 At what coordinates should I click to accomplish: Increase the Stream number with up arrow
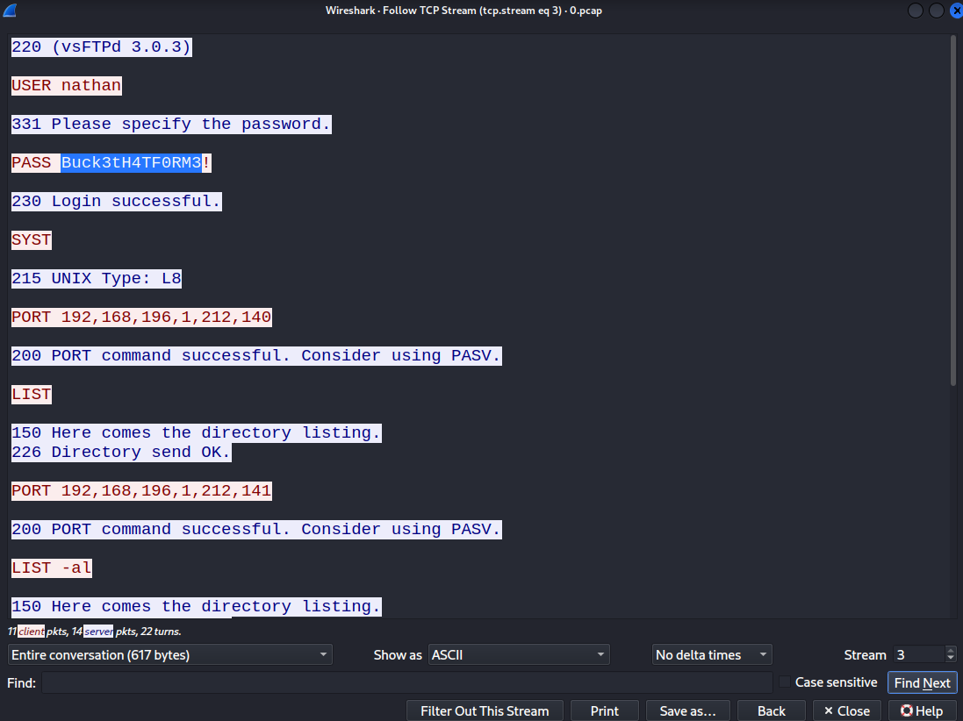click(x=950, y=651)
